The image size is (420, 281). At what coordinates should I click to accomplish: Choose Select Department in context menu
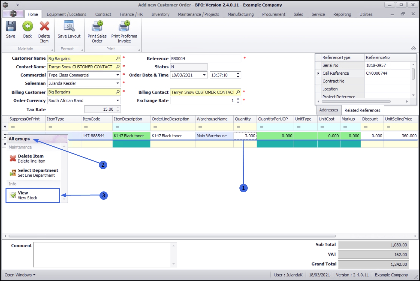(x=34, y=173)
